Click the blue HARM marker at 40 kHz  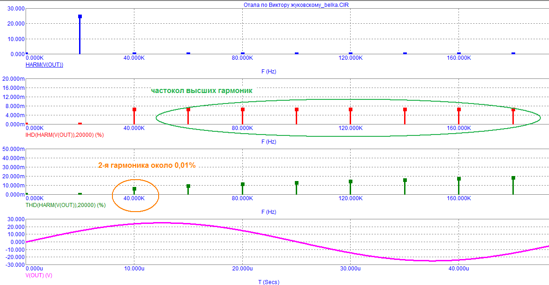(x=134, y=53)
